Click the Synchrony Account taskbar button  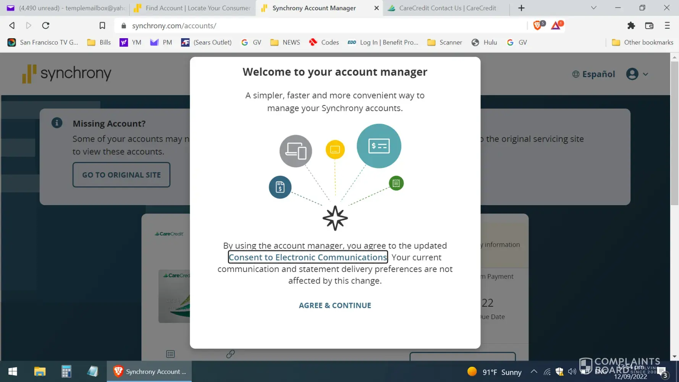[x=149, y=372]
